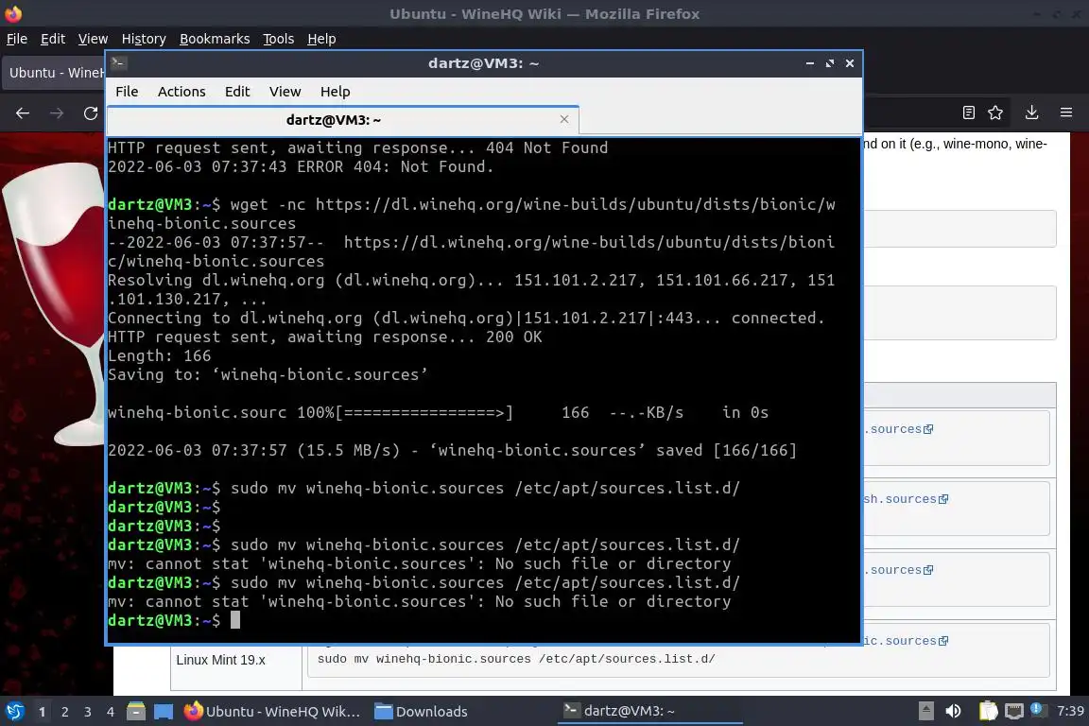Click the terminal command prompt cursor
The width and height of the screenshot is (1089, 726).
(x=235, y=620)
